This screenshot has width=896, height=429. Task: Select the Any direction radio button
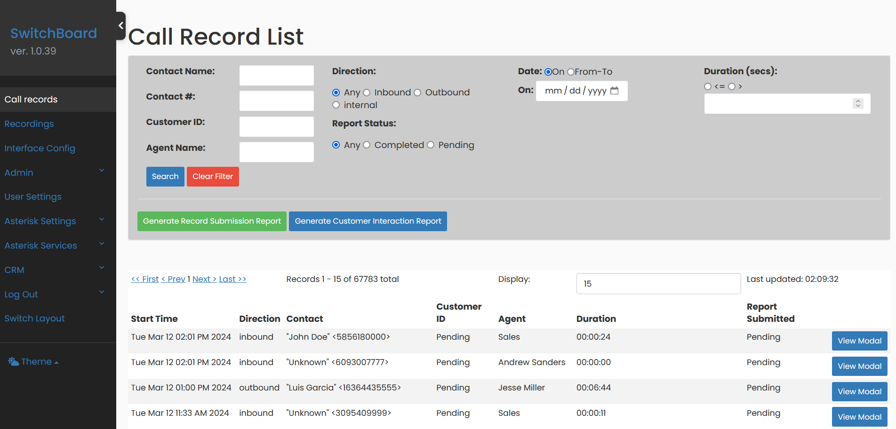[x=336, y=93]
